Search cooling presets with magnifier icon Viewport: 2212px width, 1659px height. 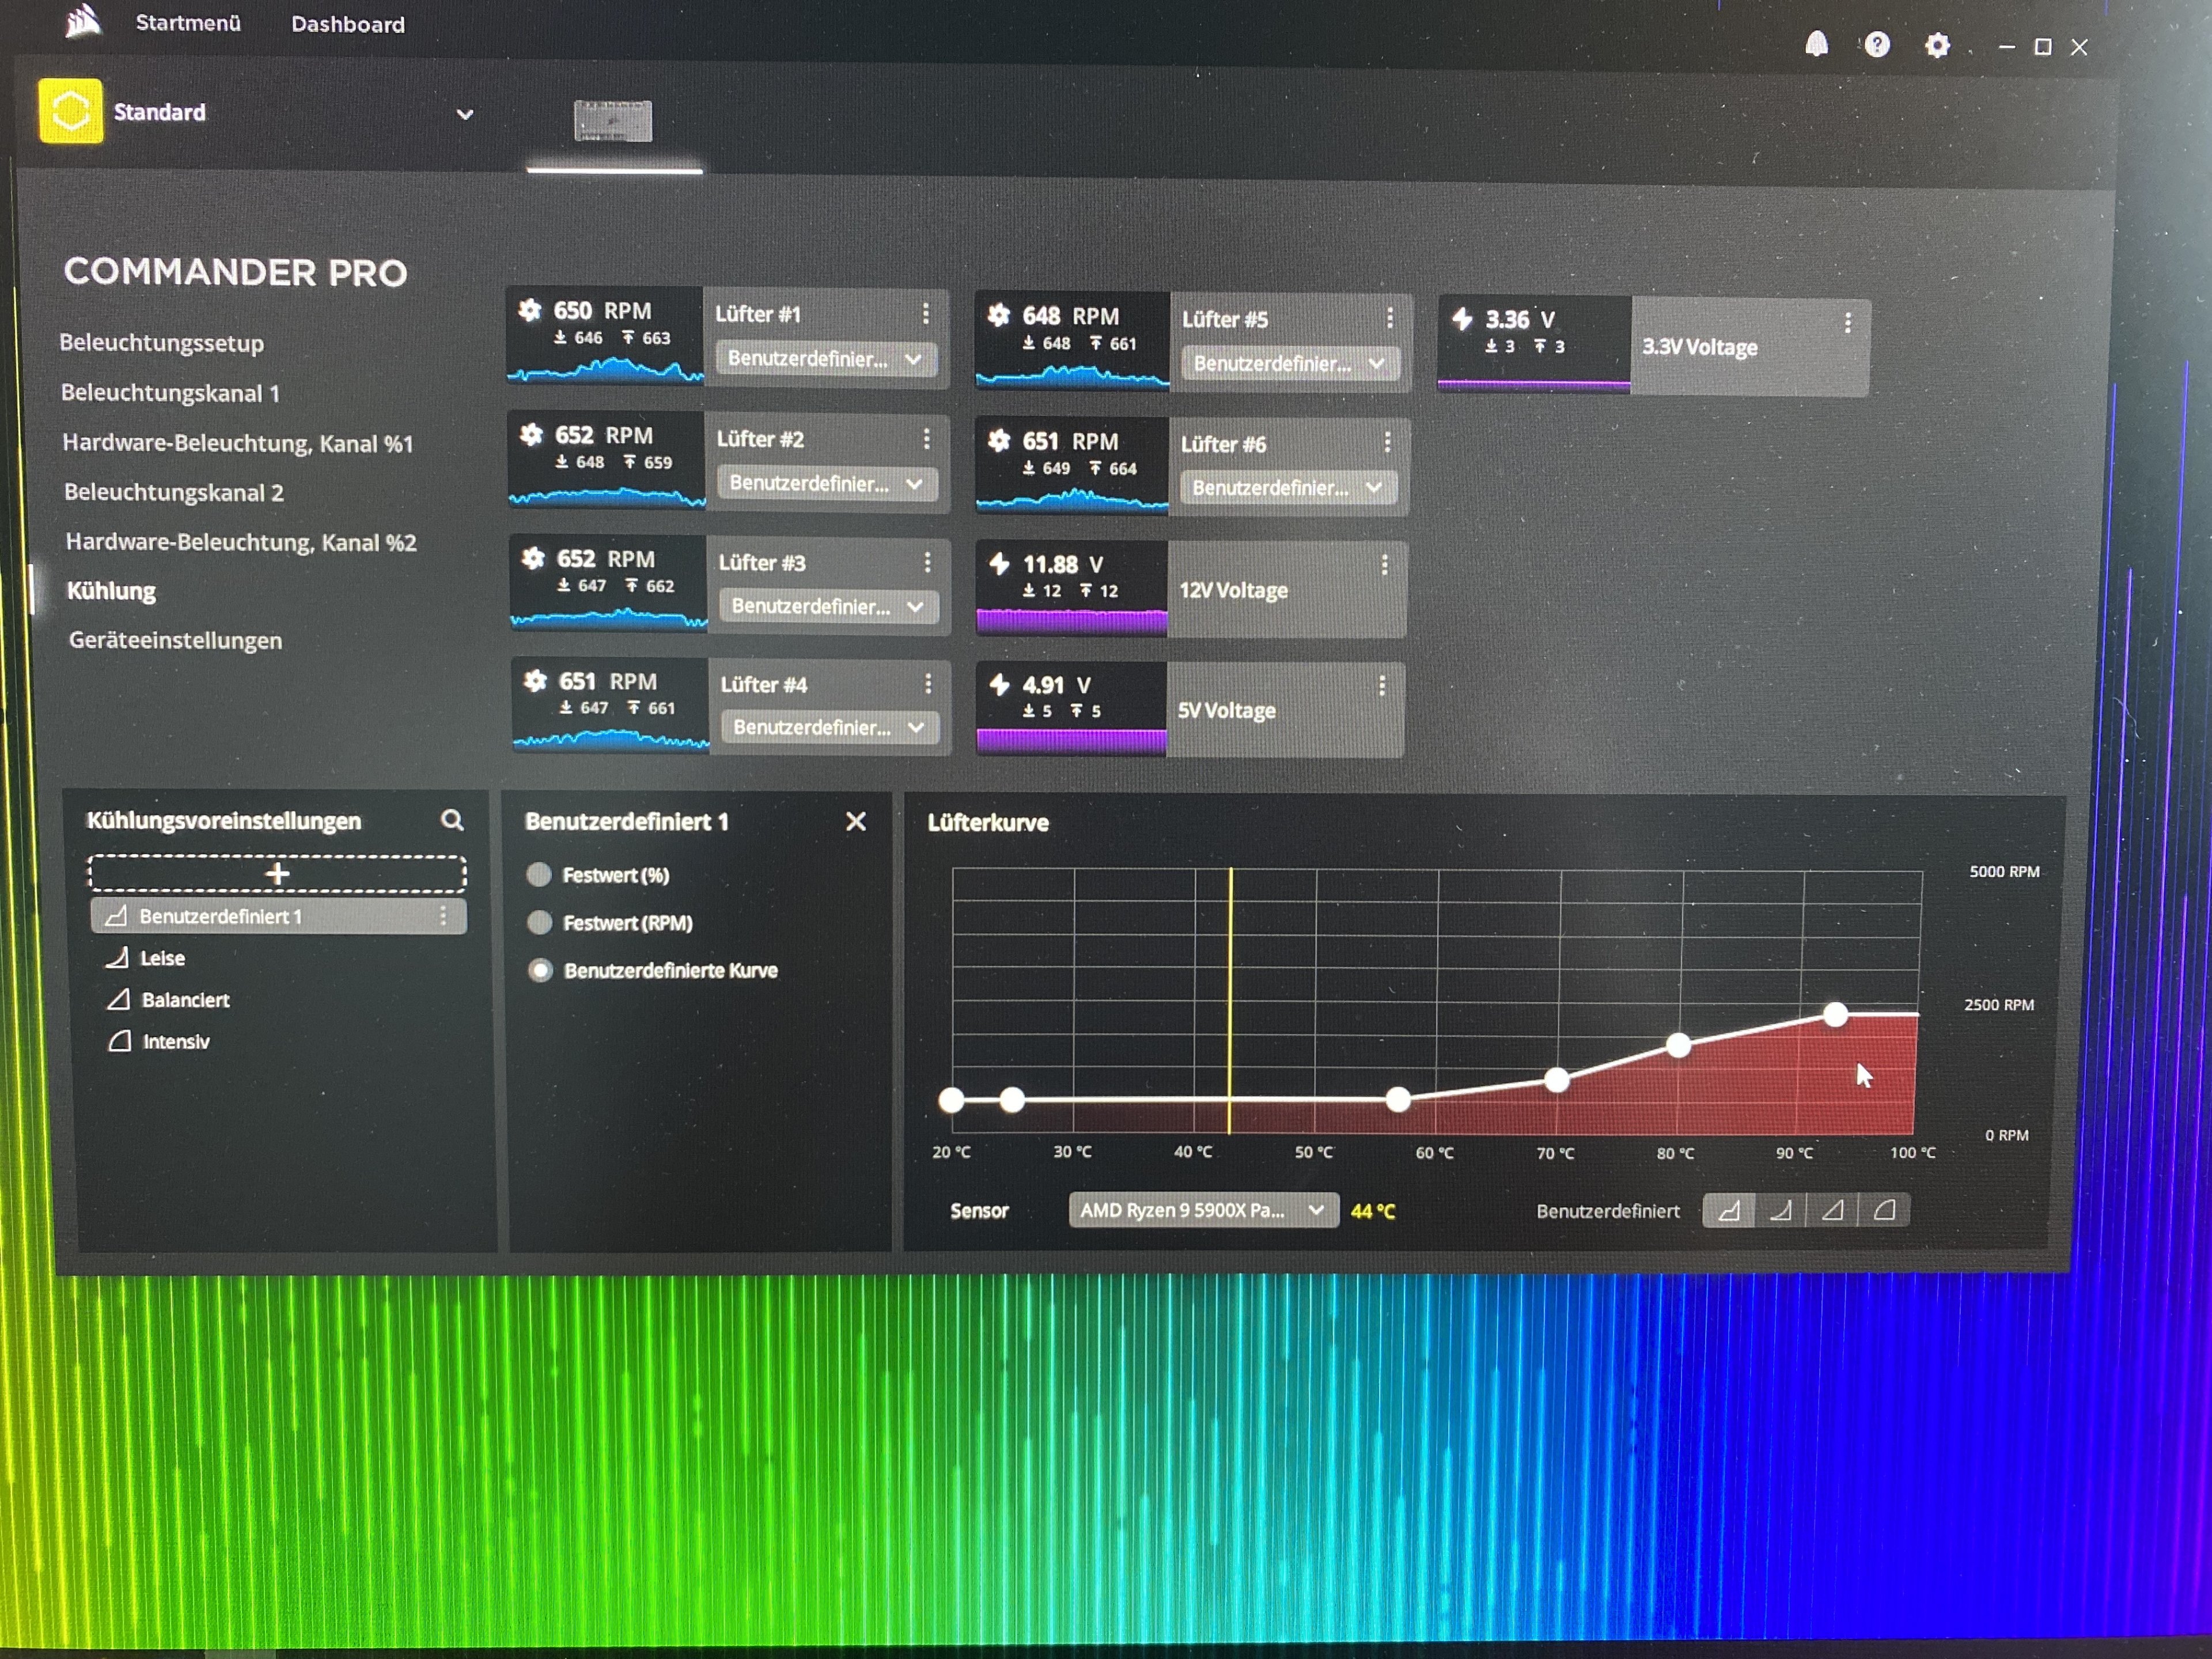click(x=452, y=820)
